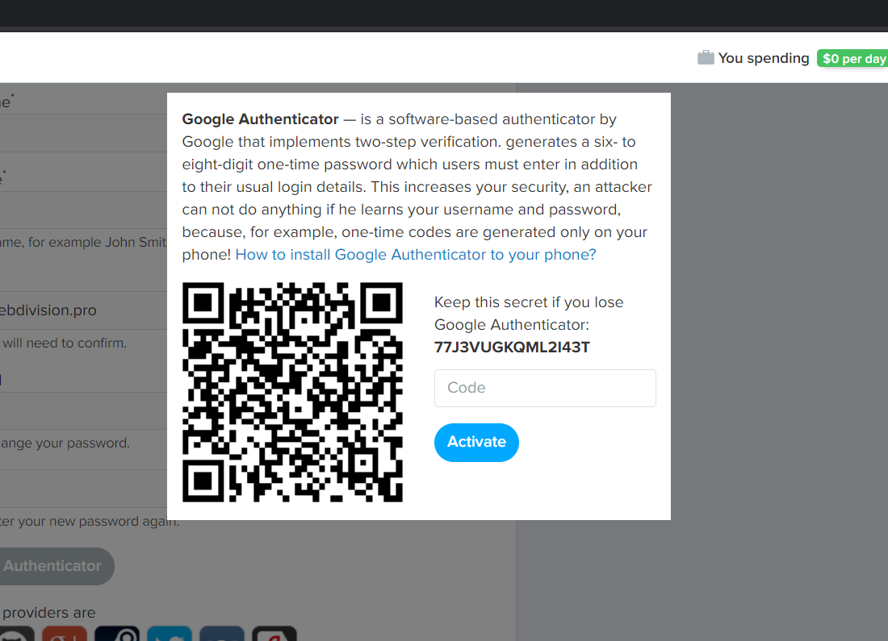
Task: Click the grey overlay right of the dialog
Action: [775, 323]
